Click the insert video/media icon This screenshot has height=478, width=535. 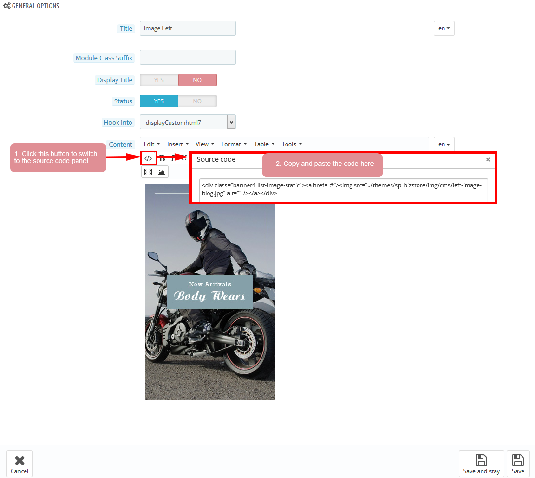coord(148,172)
